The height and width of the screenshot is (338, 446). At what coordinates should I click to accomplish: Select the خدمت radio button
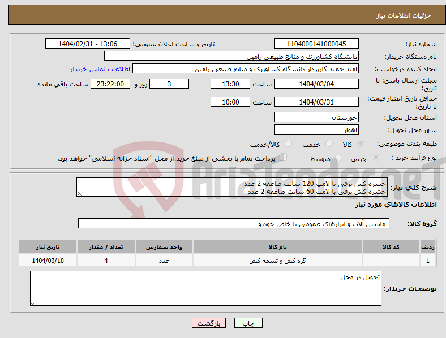click(x=329, y=144)
